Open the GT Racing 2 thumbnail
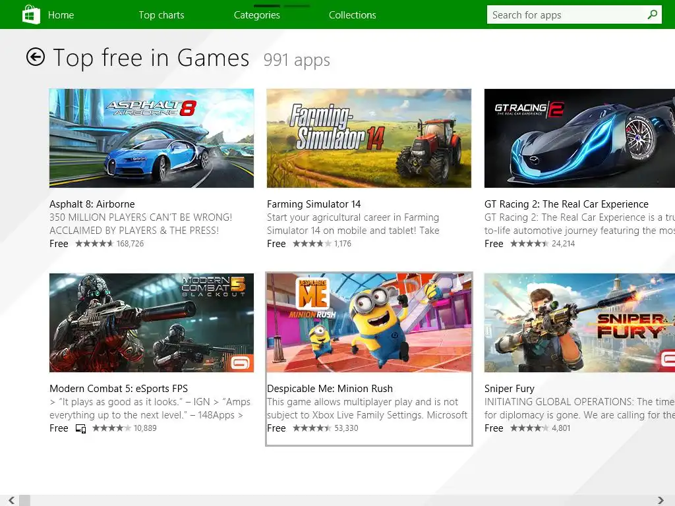The image size is (675, 506). (579, 138)
